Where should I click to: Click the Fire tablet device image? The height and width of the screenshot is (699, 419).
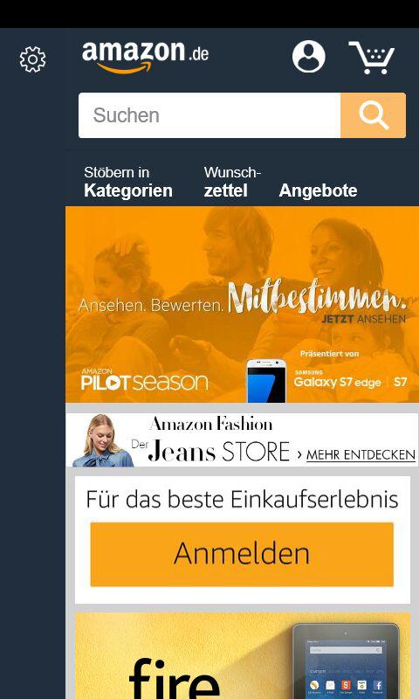[x=346, y=661]
